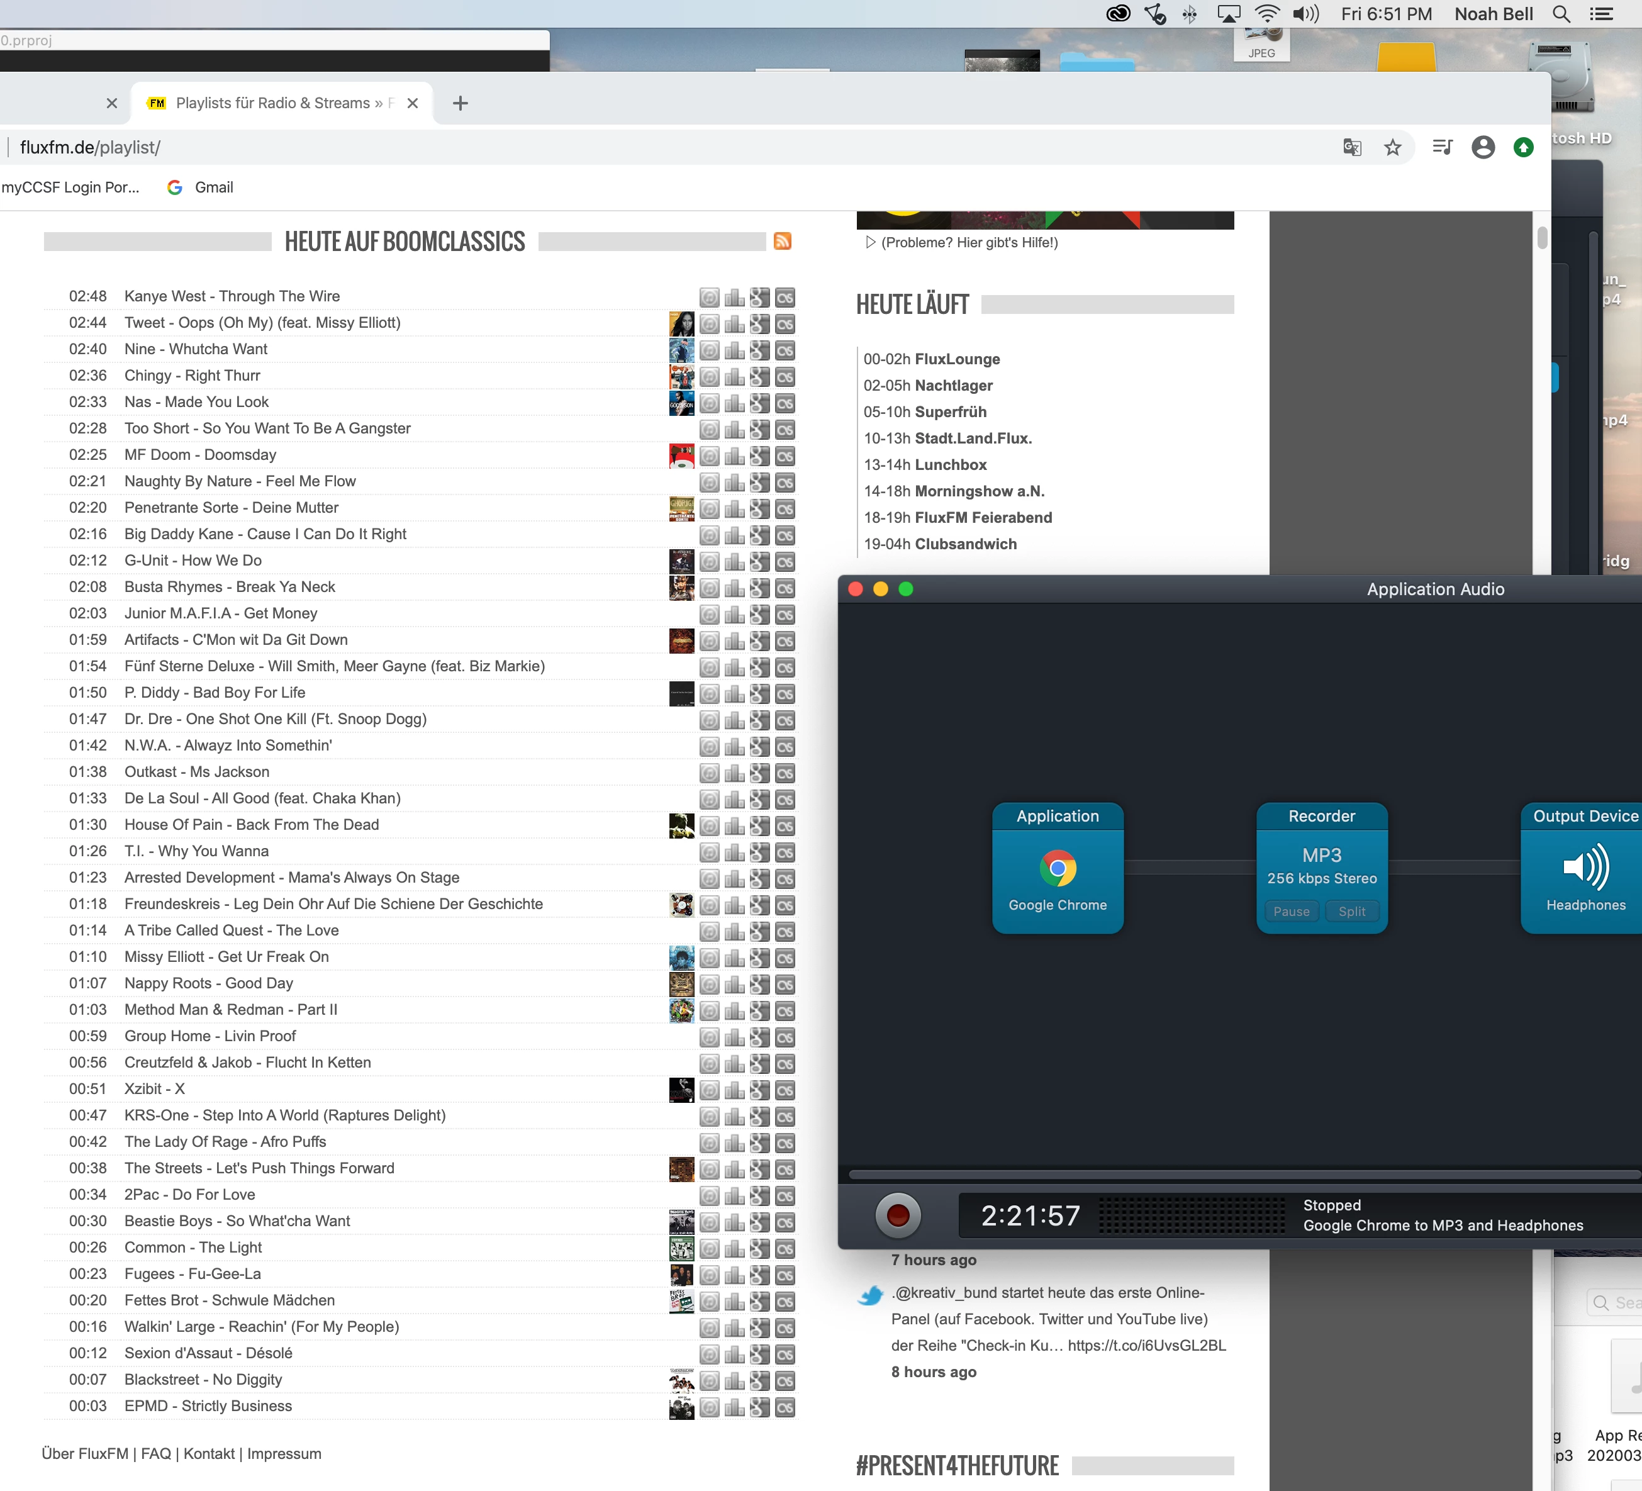Viewport: 1642px width, 1491px height.
Task: Open the Wi-Fi menu in macOS menu bar
Action: point(1266,14)
